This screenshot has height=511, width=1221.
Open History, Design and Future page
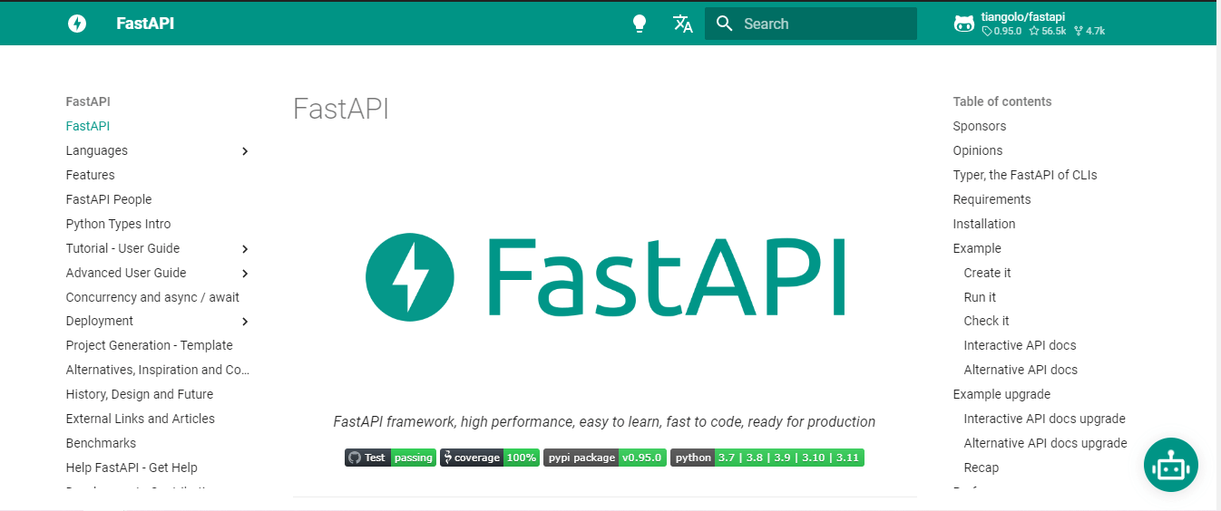[x=140, y=394]
